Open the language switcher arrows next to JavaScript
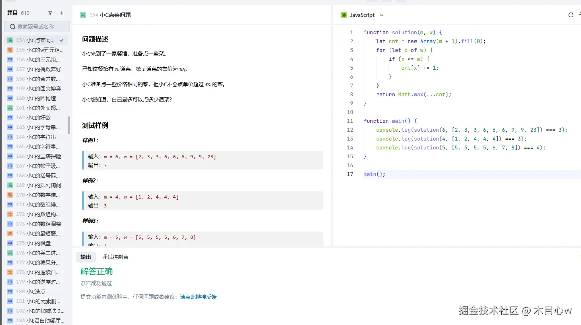This screenshot has width=581, height=325. pyautogui.click(x=382, y=15)
